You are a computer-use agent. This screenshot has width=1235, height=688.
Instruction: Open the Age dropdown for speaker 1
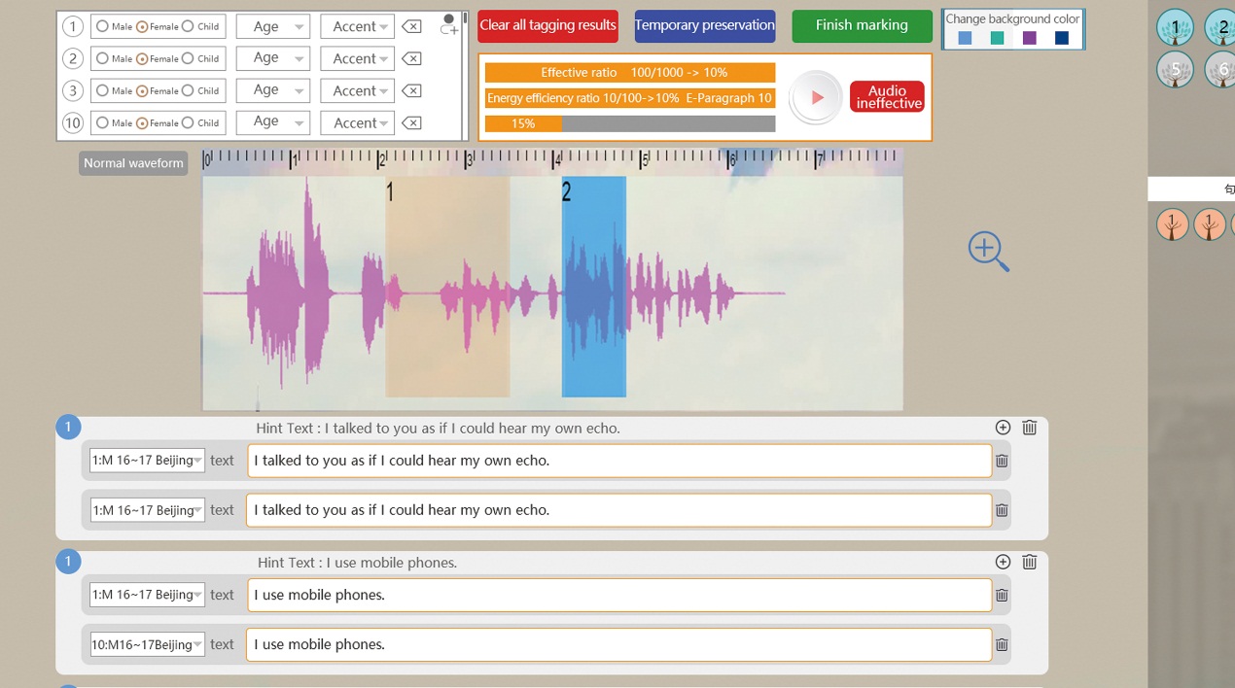pos(272,26)
